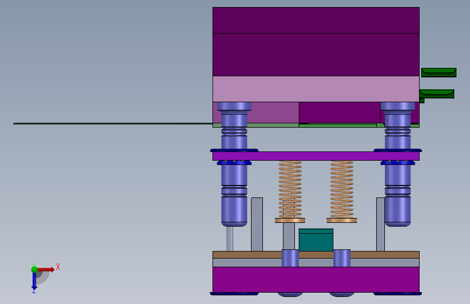Select the gray plate beneath the brown plate
Viewport: 470px width, 304px height.
316,263
